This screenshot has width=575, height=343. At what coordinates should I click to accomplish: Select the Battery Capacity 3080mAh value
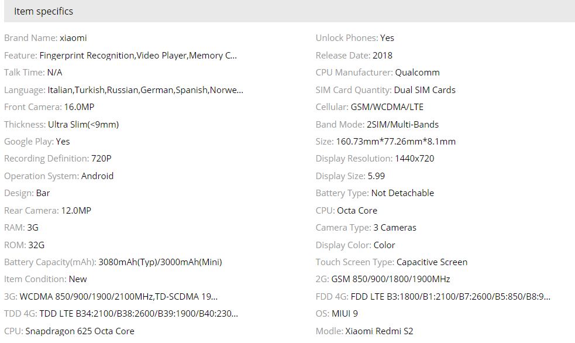[x=160, y=262]
